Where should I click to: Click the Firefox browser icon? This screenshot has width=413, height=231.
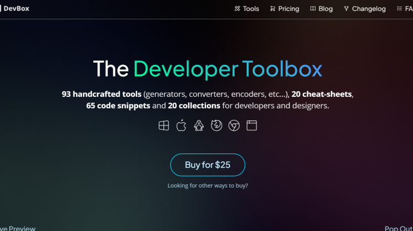click(216, 125)
